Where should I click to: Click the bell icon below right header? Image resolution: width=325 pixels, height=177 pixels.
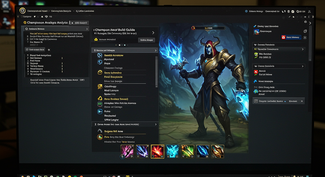(x=294, y=17)
